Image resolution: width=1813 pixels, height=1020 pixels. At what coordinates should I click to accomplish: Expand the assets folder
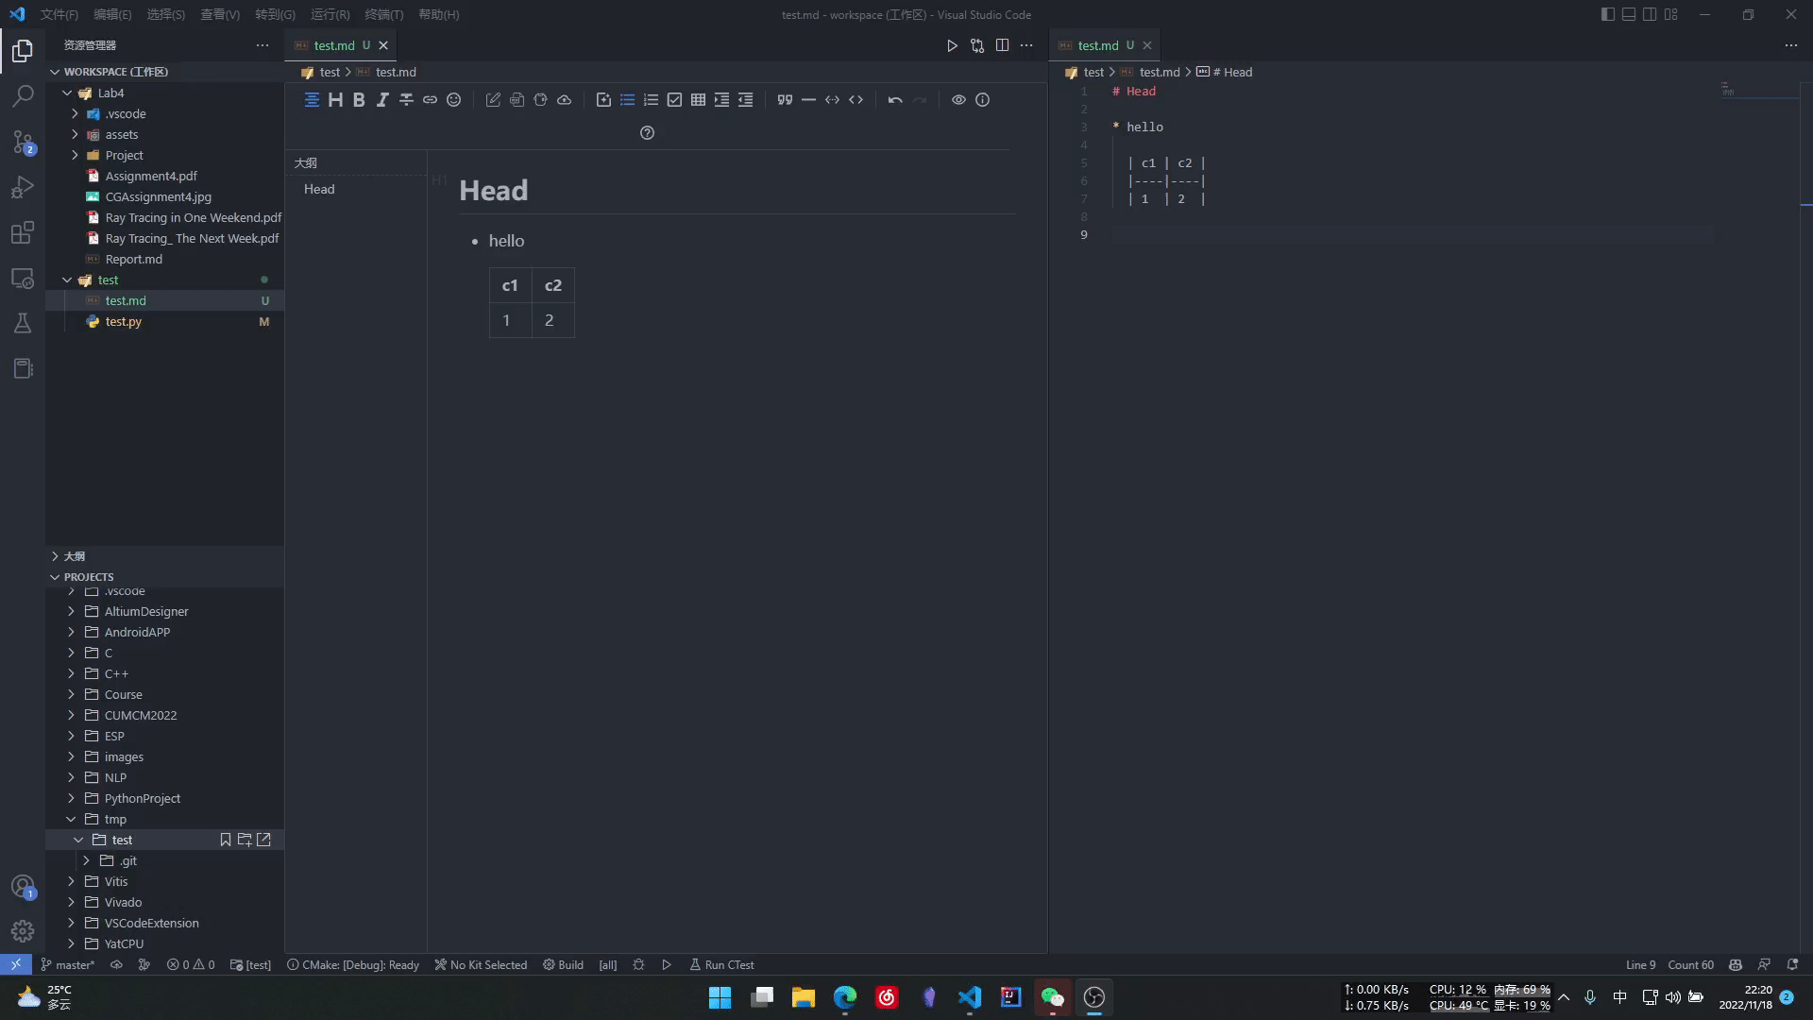click(75, 134)
